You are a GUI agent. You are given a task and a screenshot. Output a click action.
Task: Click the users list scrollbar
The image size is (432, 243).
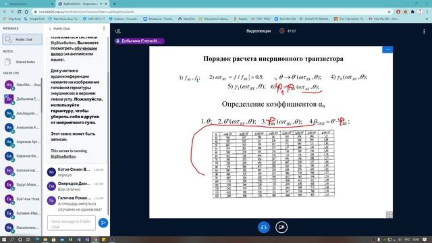click(x=42, y=95)
